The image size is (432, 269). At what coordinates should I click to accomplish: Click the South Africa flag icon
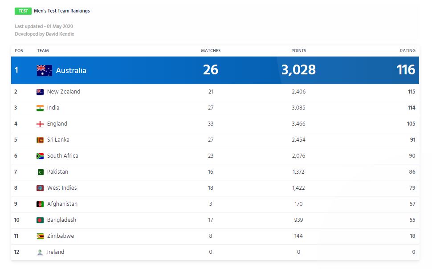pos(40,156)
